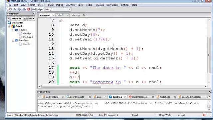Switch to the Symbols tab
Viewport: 213px width, 120px height.
click(28, 19)
